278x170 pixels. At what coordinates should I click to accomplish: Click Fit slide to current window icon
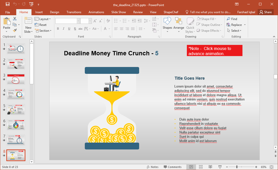[x=271, y=167]
